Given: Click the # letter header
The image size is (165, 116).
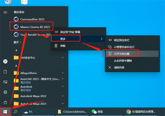Looking at the screenshot, I should (x=16, y=50).
